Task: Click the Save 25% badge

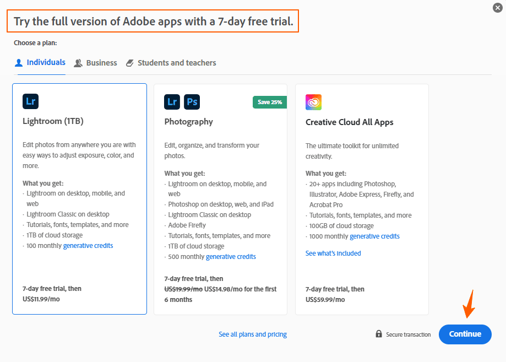Action: [270, 102]
